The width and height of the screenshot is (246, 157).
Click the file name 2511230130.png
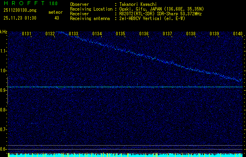click(20, 11)
